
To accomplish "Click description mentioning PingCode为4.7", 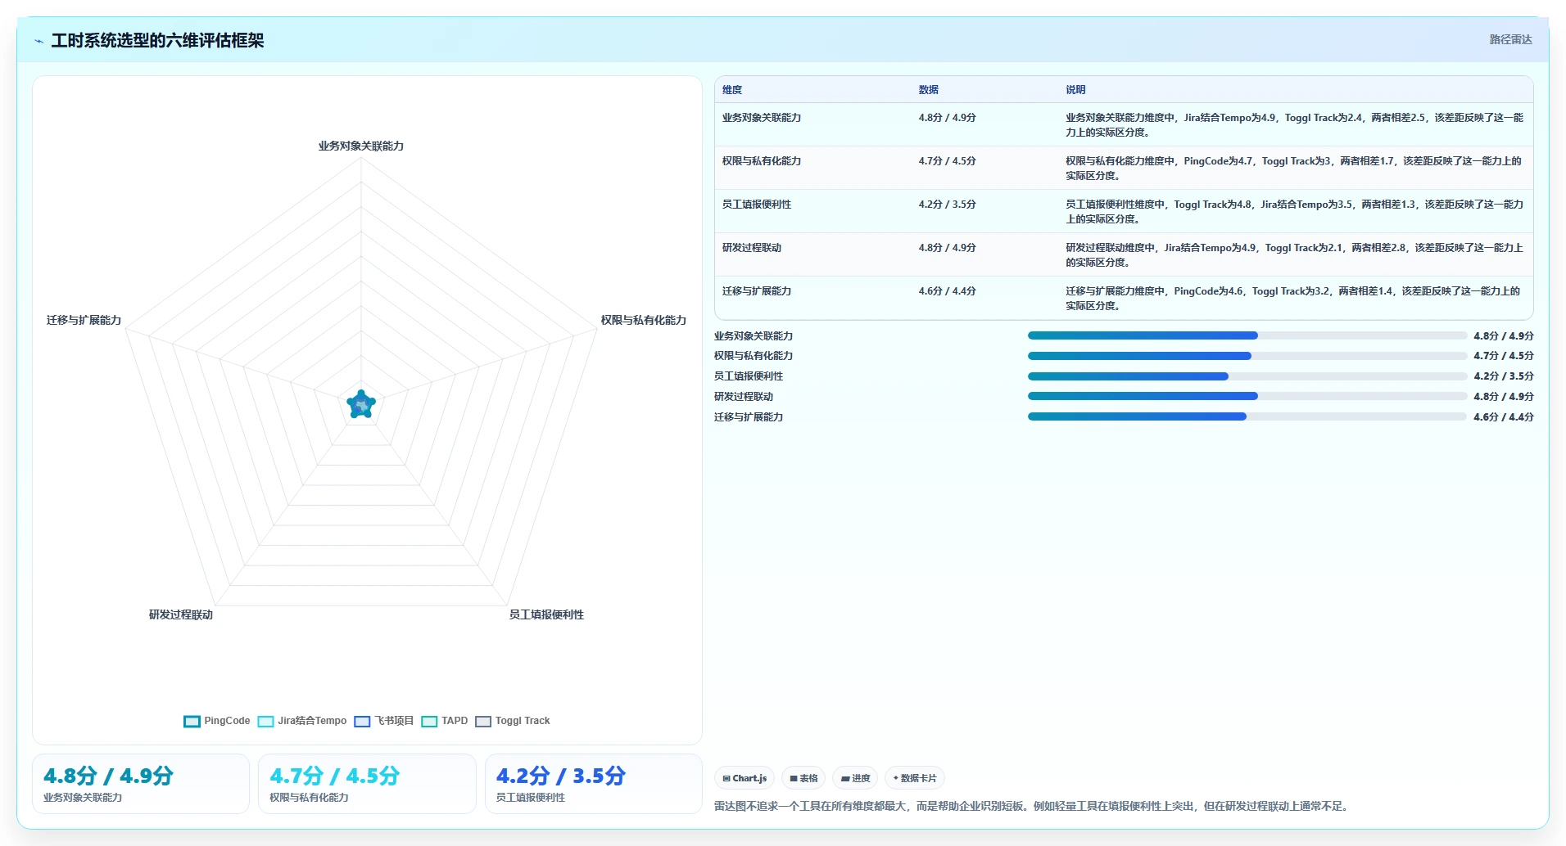I will coord(1294,169).
